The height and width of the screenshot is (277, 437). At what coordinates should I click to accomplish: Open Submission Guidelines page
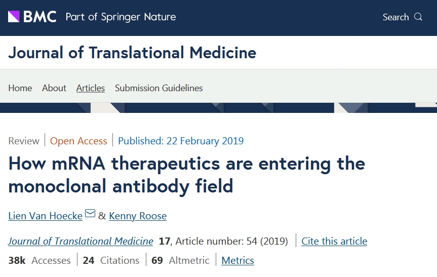point(159,88)
